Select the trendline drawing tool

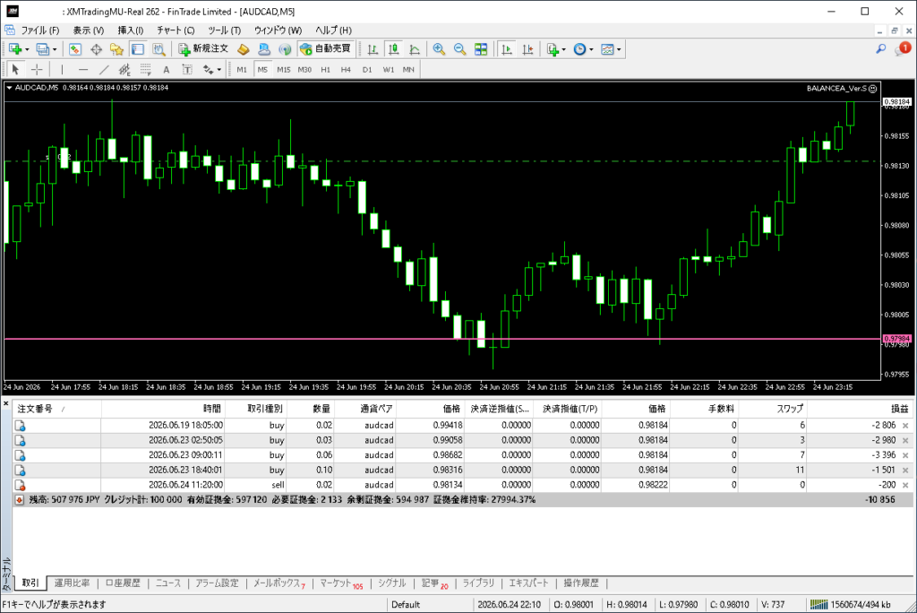104,70
